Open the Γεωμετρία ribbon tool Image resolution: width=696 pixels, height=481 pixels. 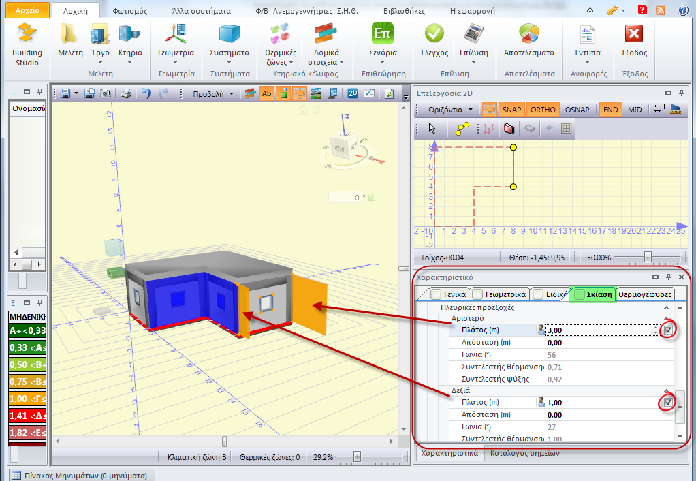pyautogui.click(x=176, y=43)
